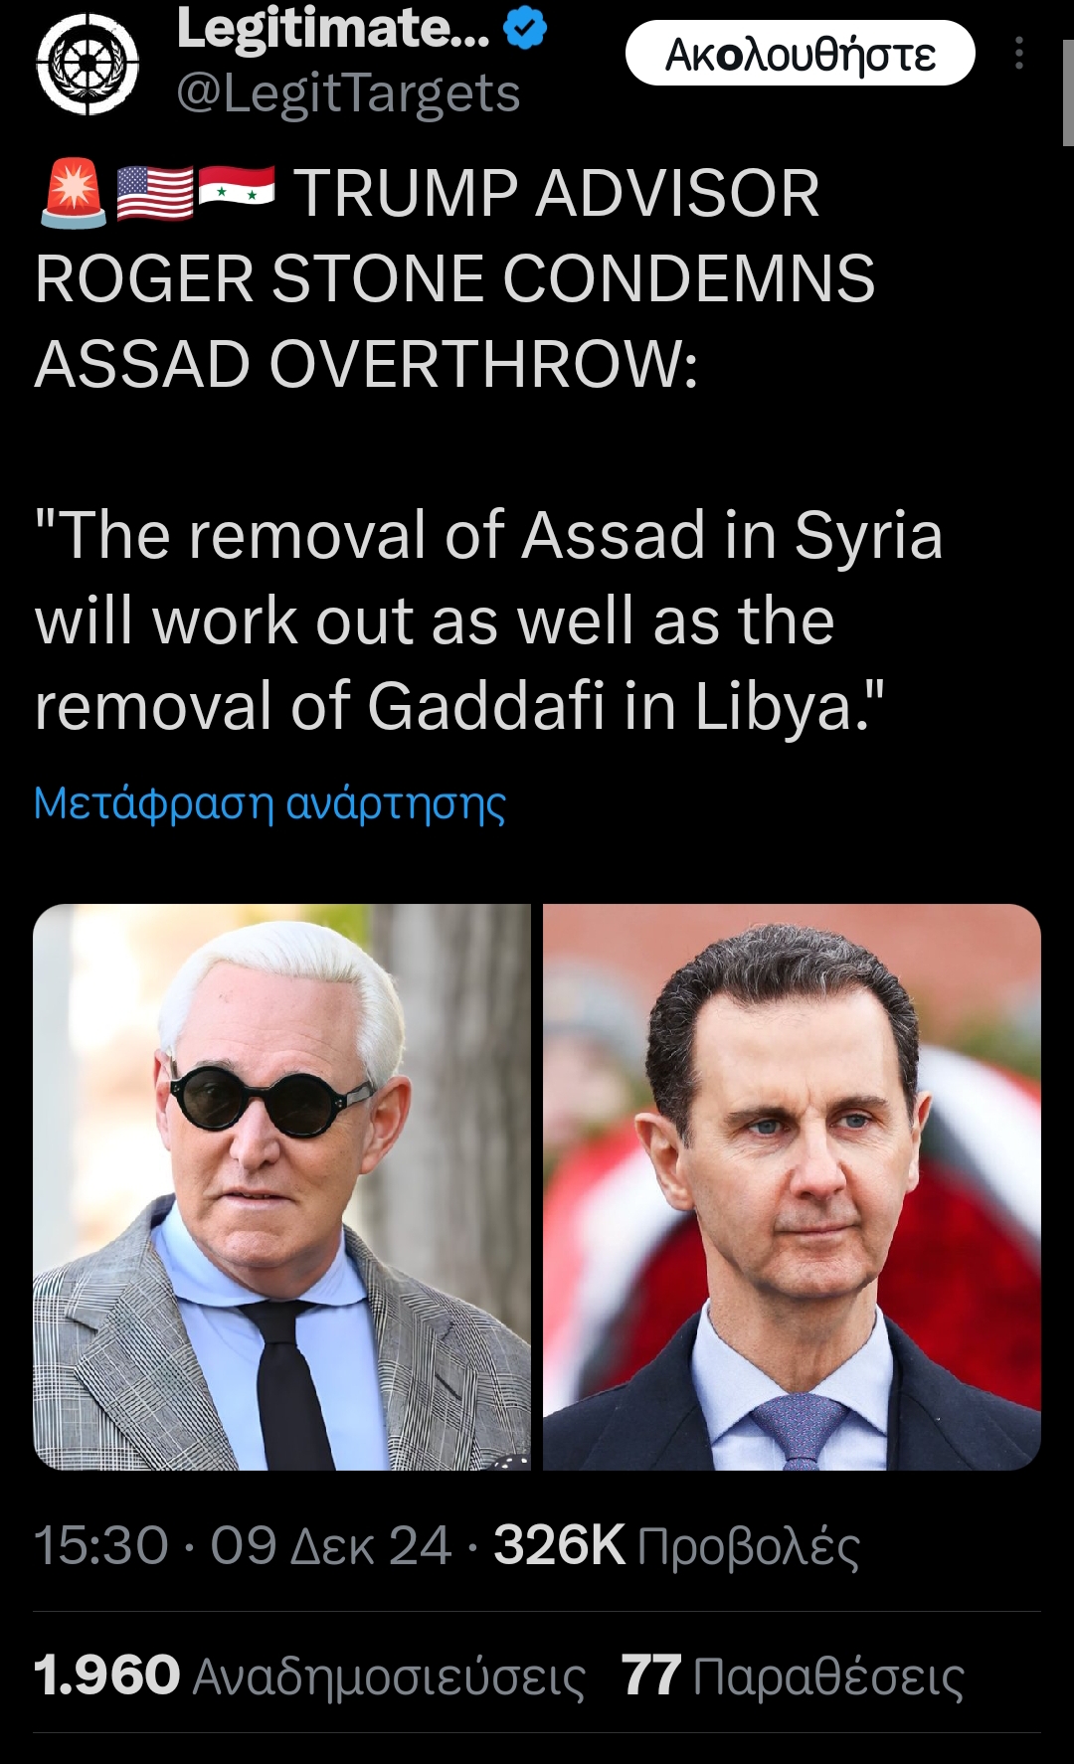
Task: Open the Legitimate Targets profile avatar
Action: (88, 65)
